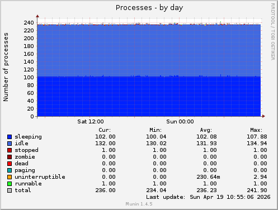Click the total legend color swatch

(x=10, y=190)
